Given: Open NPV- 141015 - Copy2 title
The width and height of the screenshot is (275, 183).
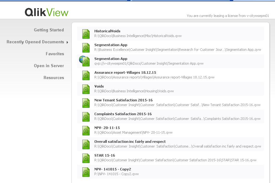Looking at the screenshot, I should 112,169.
